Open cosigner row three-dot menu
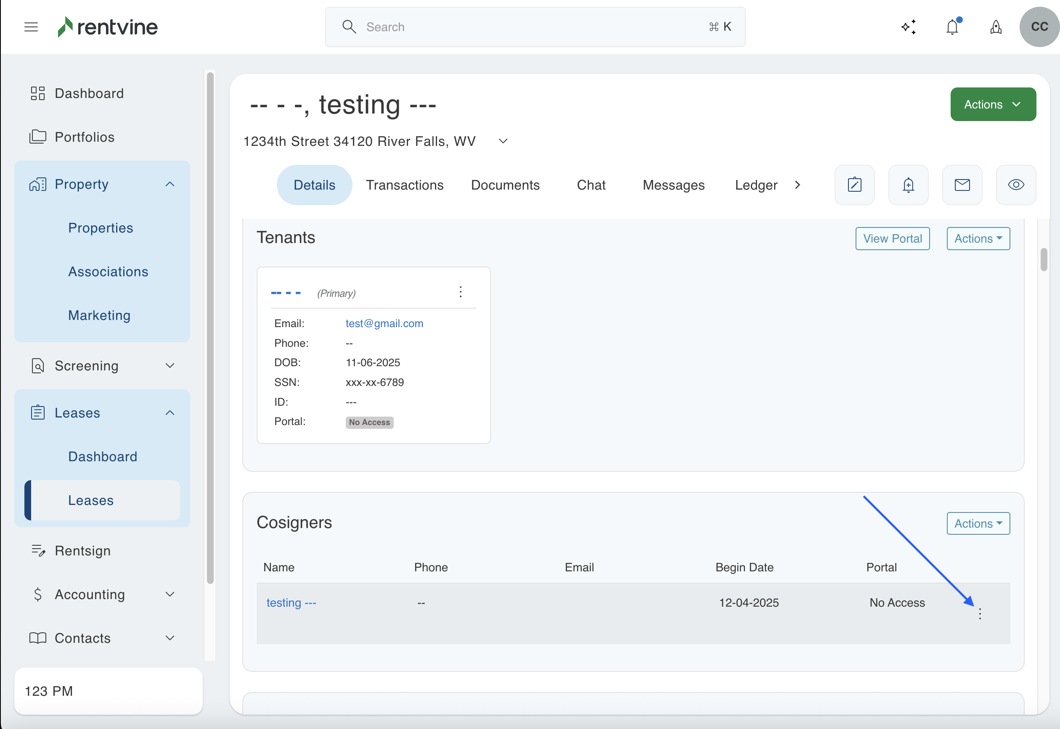Viewport: 1060px width, 729px height. tap(980, 613)
